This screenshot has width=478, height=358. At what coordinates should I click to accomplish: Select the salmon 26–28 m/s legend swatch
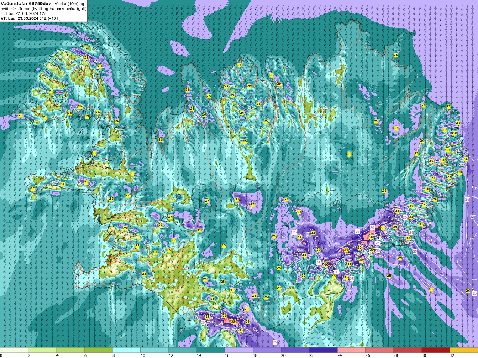tap(379, 350)
